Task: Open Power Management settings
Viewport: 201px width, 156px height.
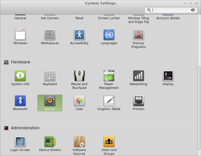Action: pos(109,80)
